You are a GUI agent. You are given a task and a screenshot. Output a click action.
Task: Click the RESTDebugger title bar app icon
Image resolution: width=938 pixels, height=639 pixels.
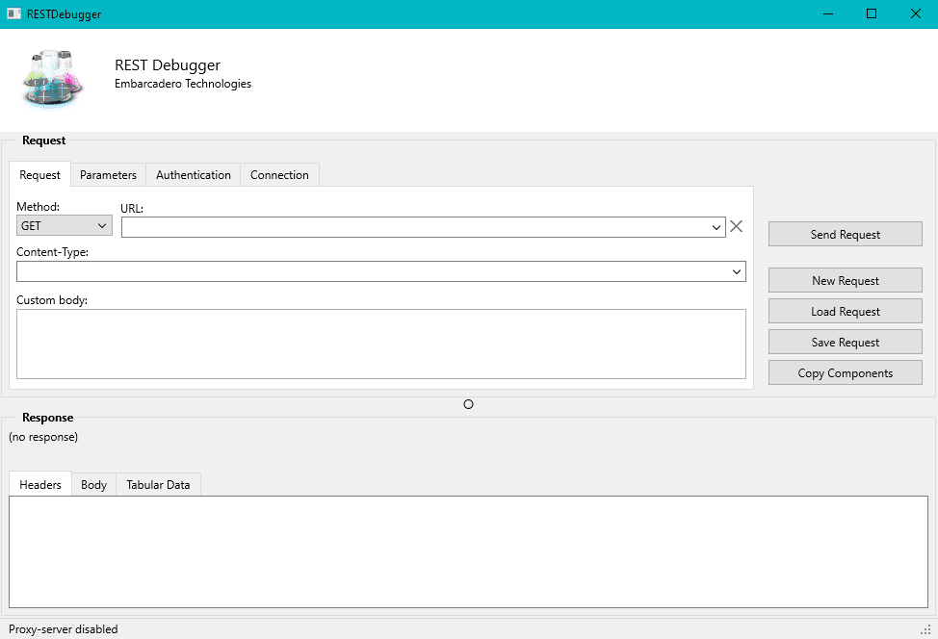pyautogui.click(x=13, y=13)
